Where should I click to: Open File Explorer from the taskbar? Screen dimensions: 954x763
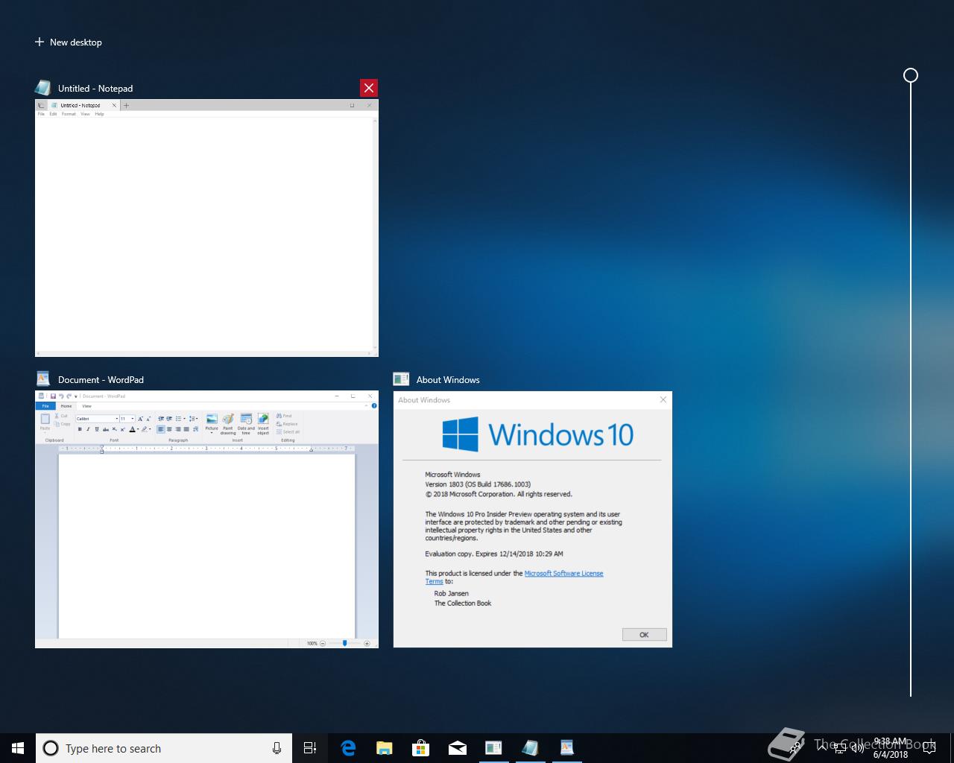point(385,748)
